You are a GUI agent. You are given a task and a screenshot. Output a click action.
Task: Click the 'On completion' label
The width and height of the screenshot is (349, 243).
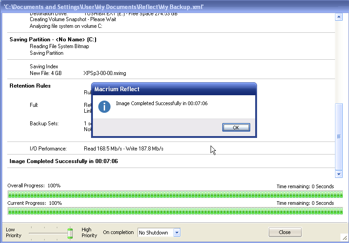point(118,232)
